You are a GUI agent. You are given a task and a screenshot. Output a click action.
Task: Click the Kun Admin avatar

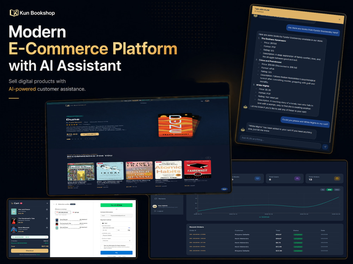155,206
